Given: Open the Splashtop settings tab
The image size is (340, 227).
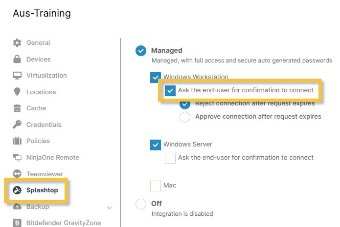Looking at the screenshot, I should click(42, 190).
